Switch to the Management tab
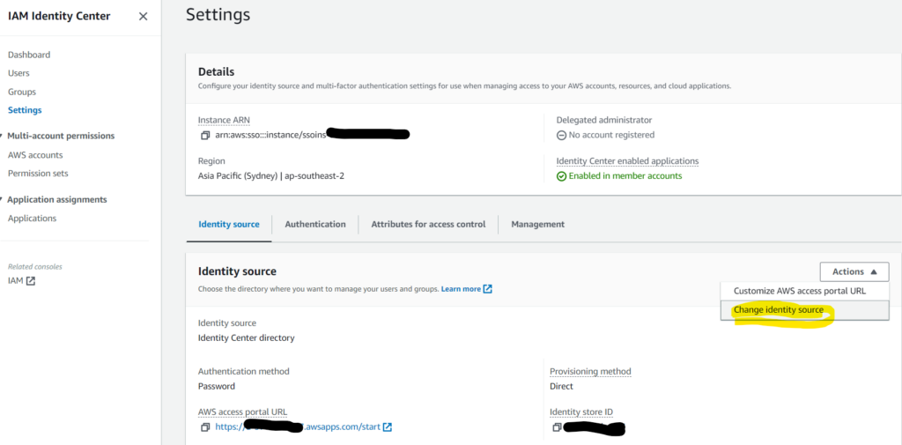 [x=538, y=225]
